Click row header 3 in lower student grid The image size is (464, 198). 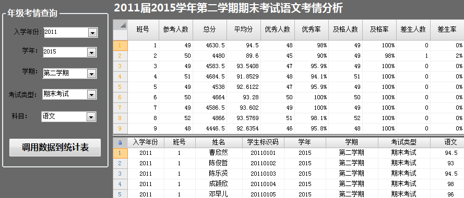pyautogui.click(x=121, y=174)
